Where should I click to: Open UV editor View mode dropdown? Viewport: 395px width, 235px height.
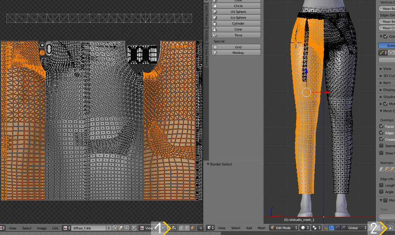tap(149, 228)
